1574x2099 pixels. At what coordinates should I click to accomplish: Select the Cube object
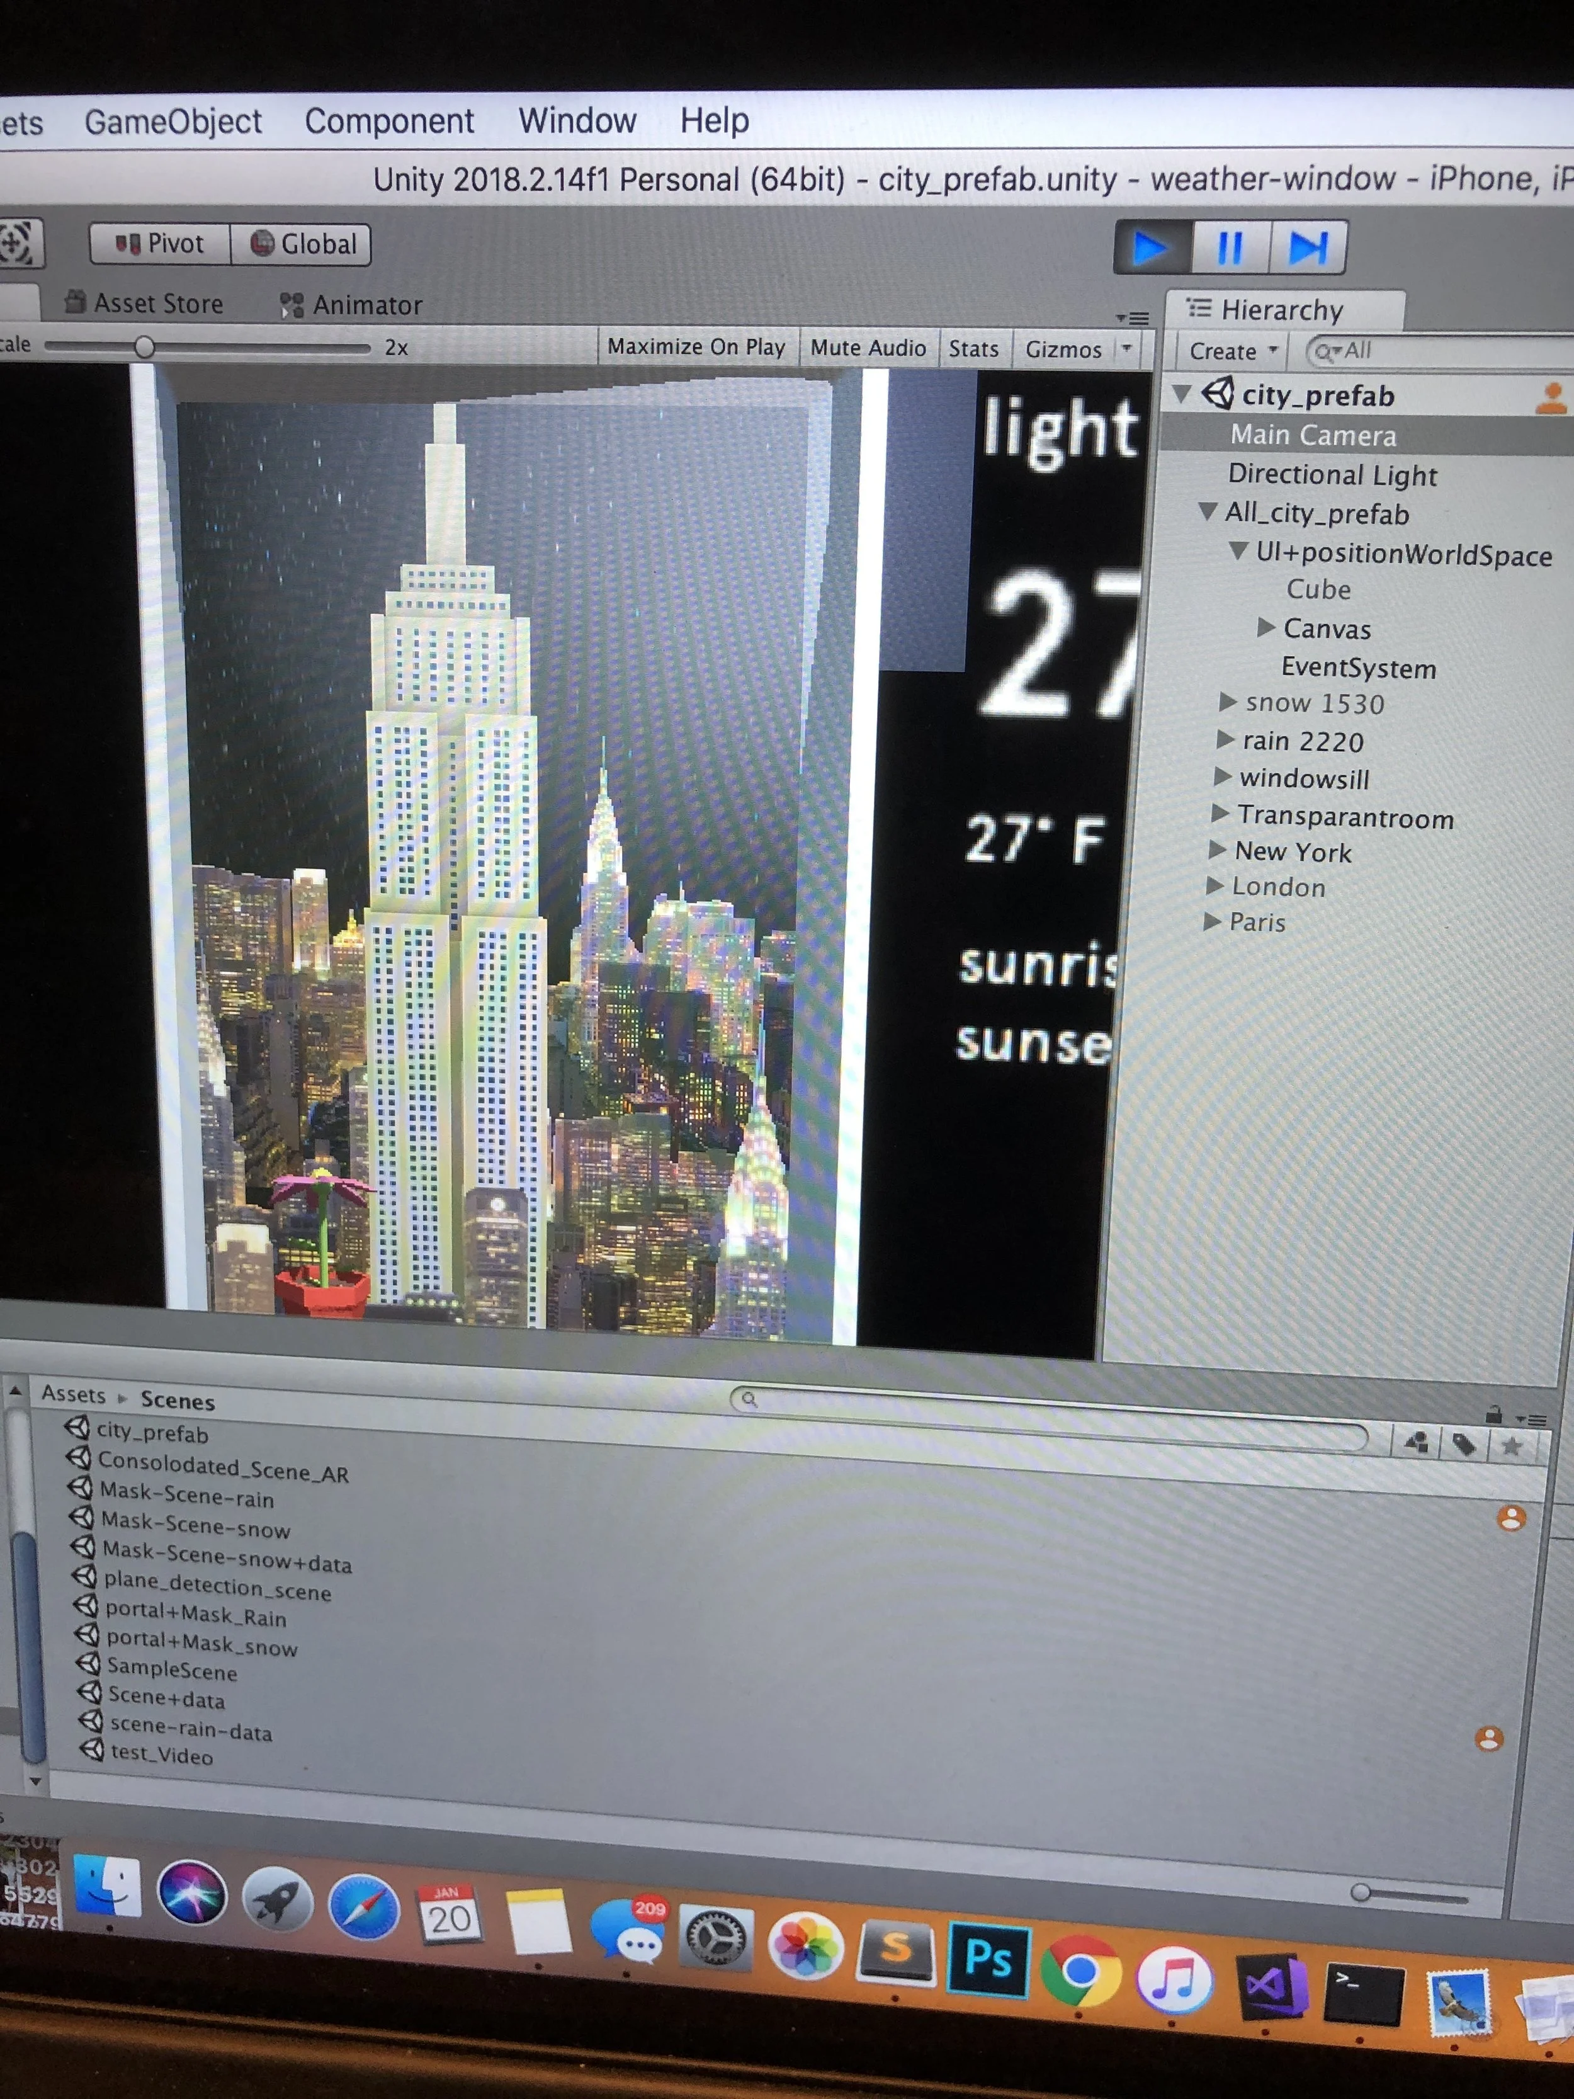(x=1318, y=589)
